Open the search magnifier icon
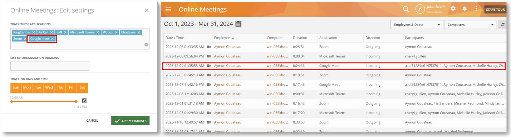The width and height of the screenshot is (511, 137). [x=406, y=9]
